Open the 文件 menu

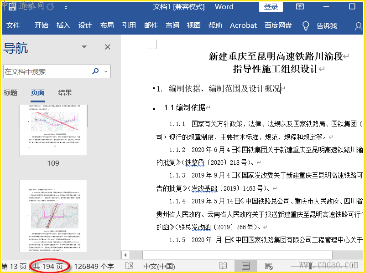pyautogui.click(x=13, y=25)
